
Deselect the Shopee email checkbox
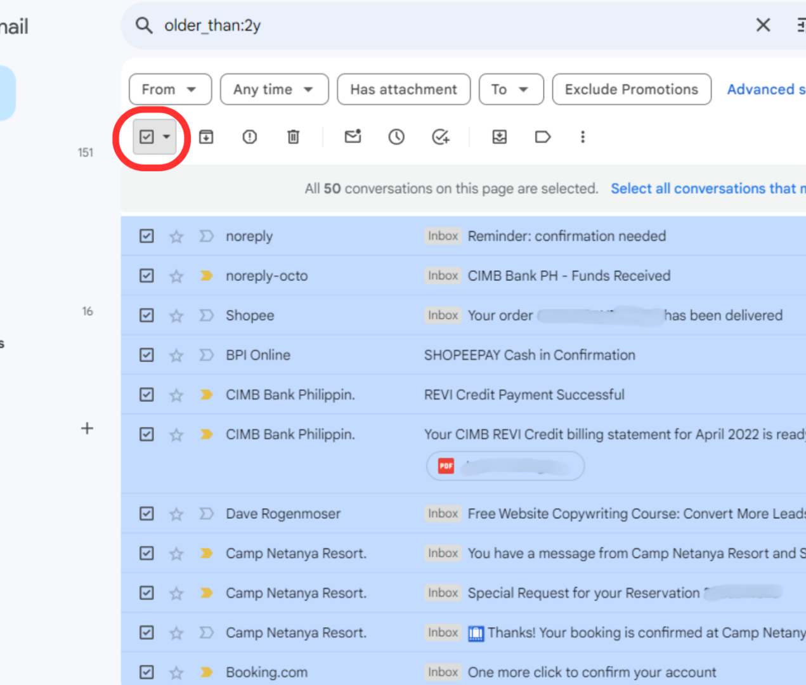(x=146, y=315)
